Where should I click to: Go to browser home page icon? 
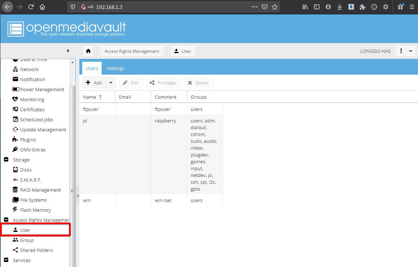click(x=42, y=7)
